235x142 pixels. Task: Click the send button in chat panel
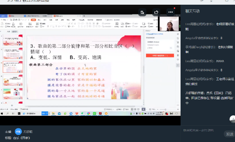coord(230,134)
